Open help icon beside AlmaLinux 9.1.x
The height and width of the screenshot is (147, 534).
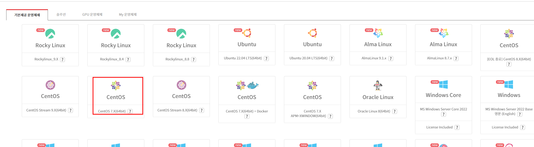(391, 59)
